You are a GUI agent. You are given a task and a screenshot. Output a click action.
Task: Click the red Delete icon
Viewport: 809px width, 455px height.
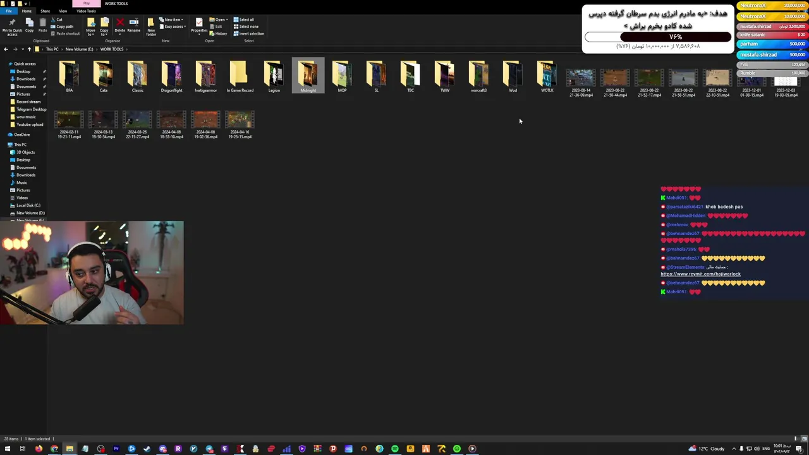coord(119,26)
